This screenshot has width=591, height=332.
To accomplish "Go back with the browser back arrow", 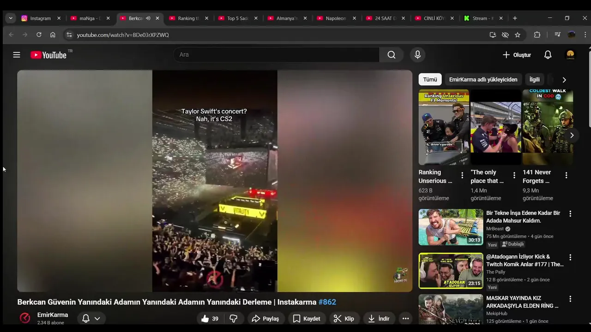I will pyautogui.click(x=11, y=35).
